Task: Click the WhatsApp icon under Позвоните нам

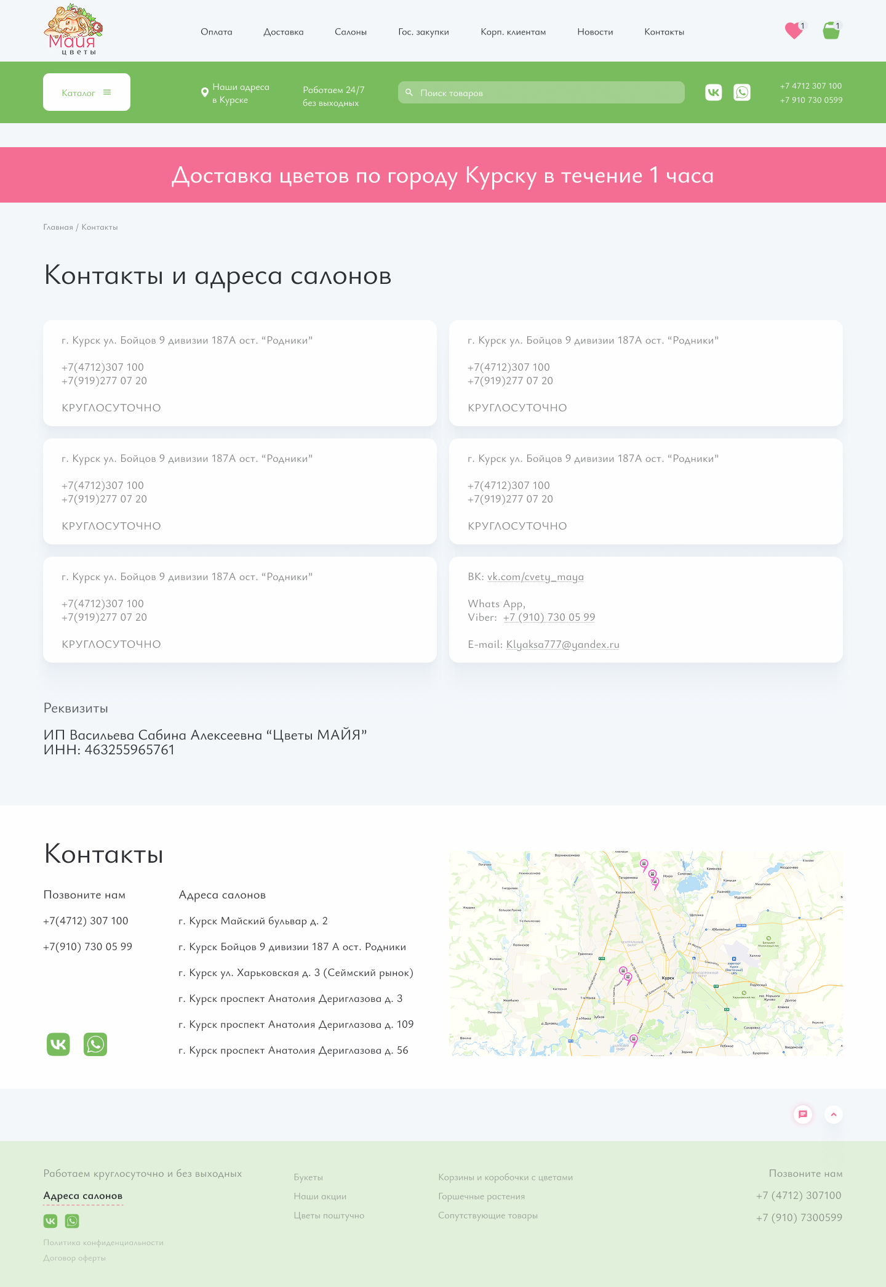Action: coord(95,1044)
